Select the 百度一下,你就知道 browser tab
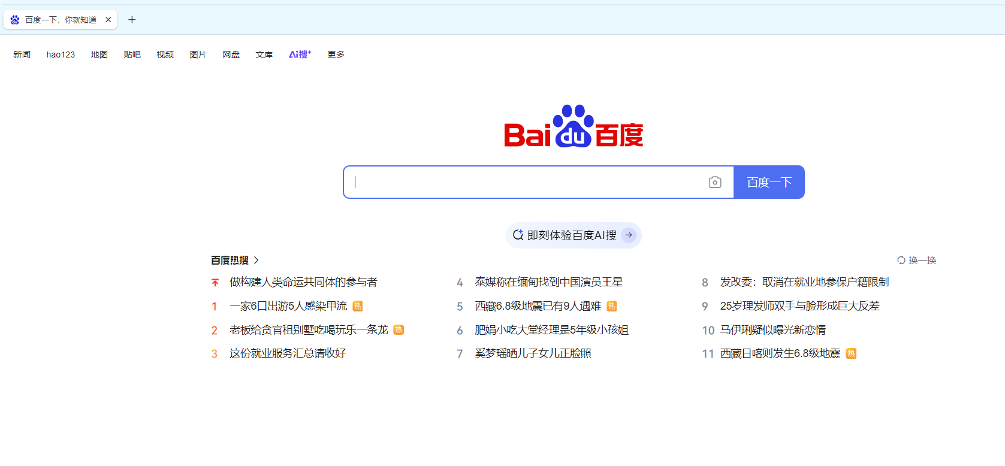Image resolution: width=1005 pixels, height=466 pixels. [x=61, y=20]
